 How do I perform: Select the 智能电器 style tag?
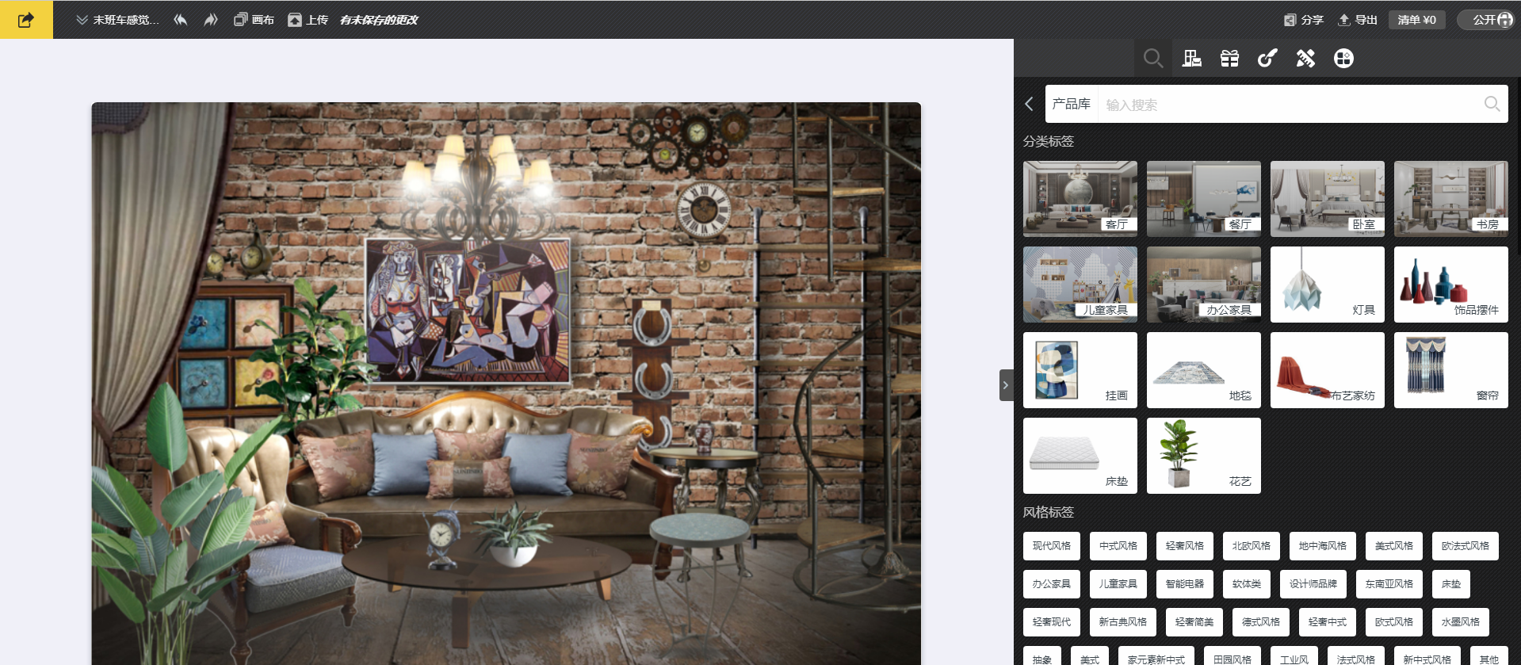coord(1185,584)
